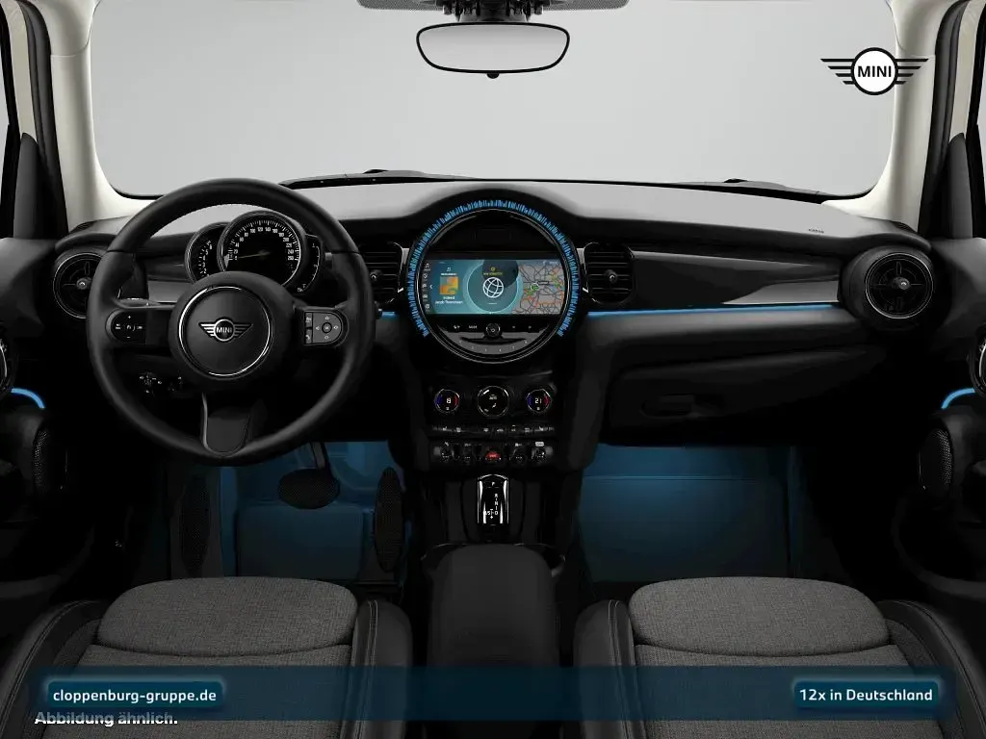Tap the music note icon in infotainment sidebar
Screen dimensions: 986x739
click(426, 268)
